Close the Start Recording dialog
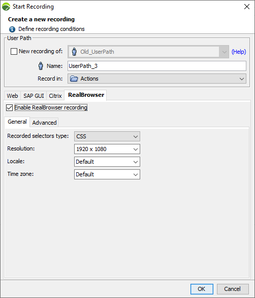This screenshot has height=298, width=255. (247, 7)
